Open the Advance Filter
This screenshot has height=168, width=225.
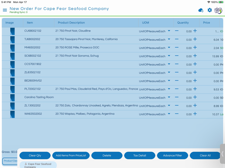click(x=173, y=156)
